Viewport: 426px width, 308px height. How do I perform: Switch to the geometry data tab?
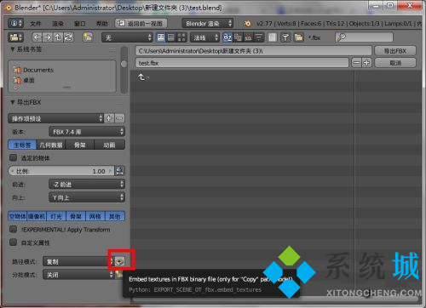point(51,145)
